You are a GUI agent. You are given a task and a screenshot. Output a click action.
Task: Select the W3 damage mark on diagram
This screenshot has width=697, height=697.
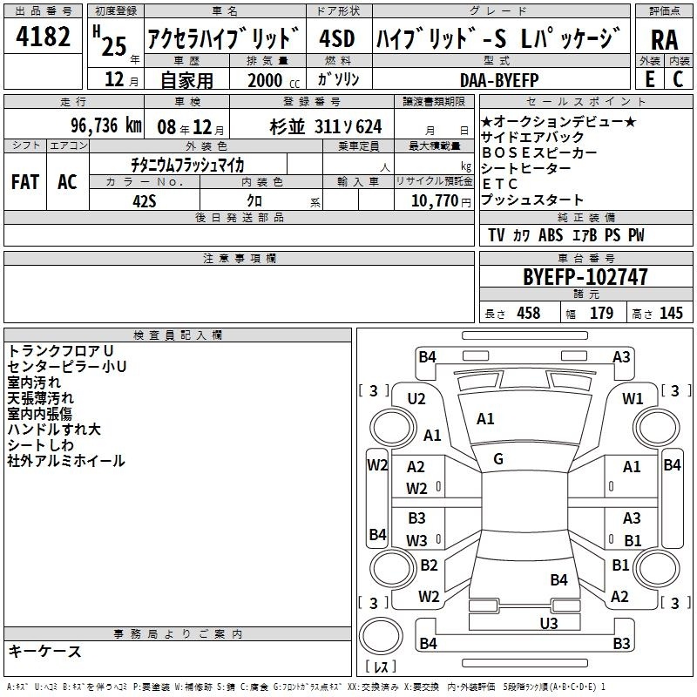[416, 540]
